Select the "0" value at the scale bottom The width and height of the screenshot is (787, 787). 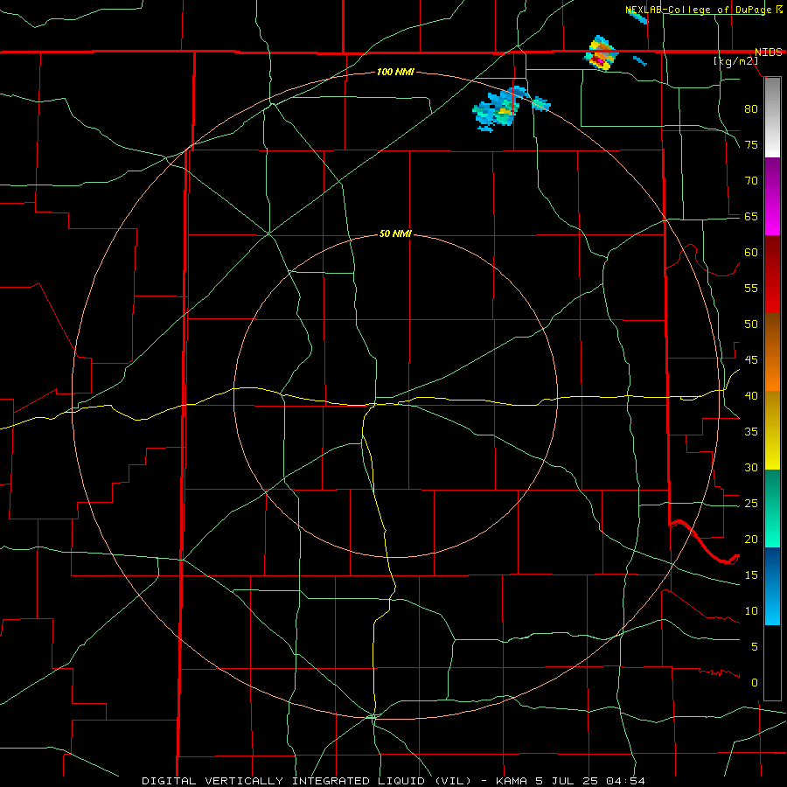click(755, 683)
